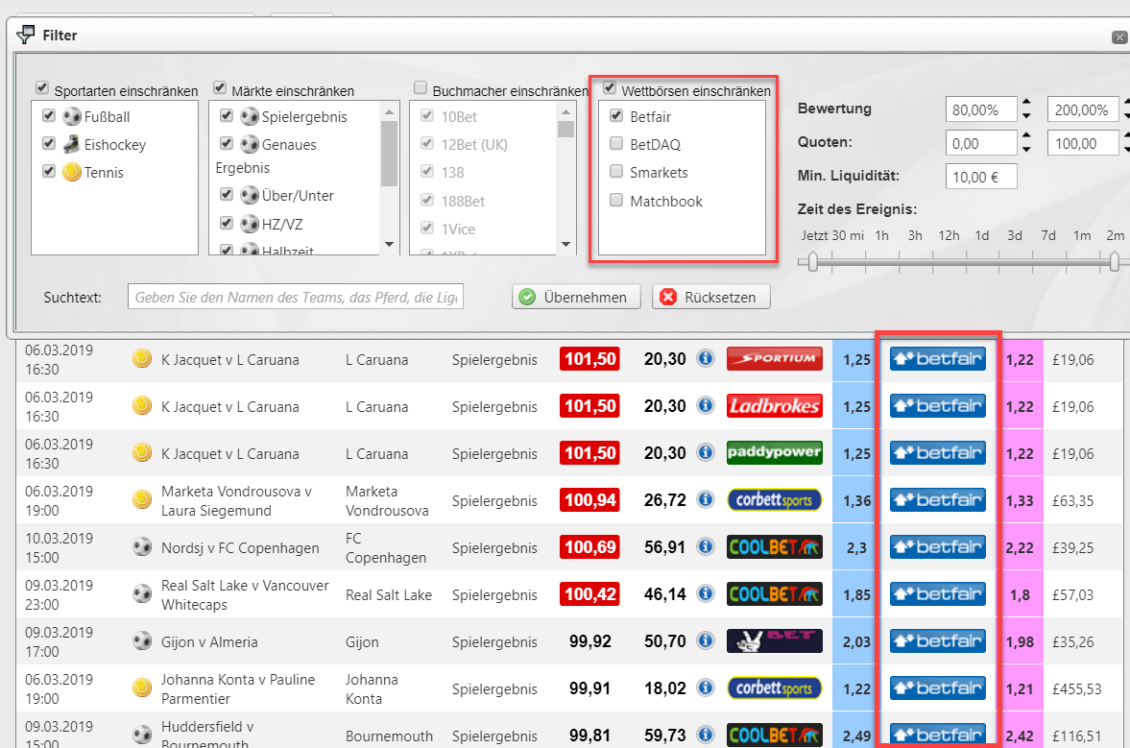Click the maximum Quoten 100,00 field
This screenshot has width=1130, height=748.
tap(1082, 143)
